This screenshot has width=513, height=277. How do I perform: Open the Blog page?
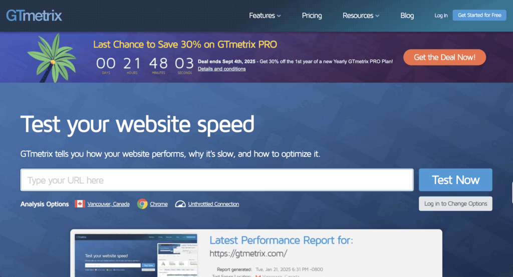407,15
